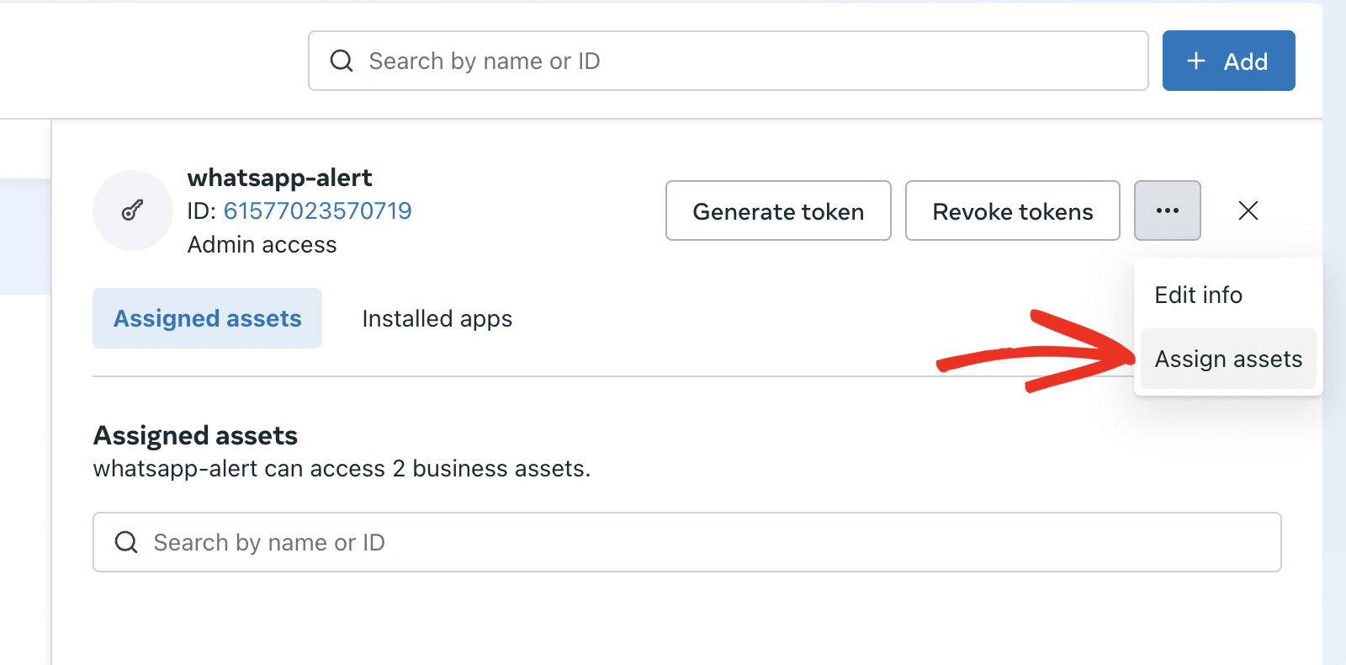Click the whatsapp-alert key avatar icon
This screenshot has height=665, width=1346.
pos(133,210)
